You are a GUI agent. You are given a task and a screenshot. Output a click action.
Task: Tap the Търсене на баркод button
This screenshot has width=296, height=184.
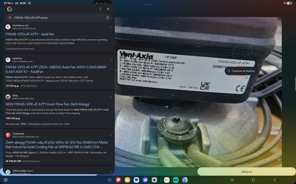(x=241, y=71)
